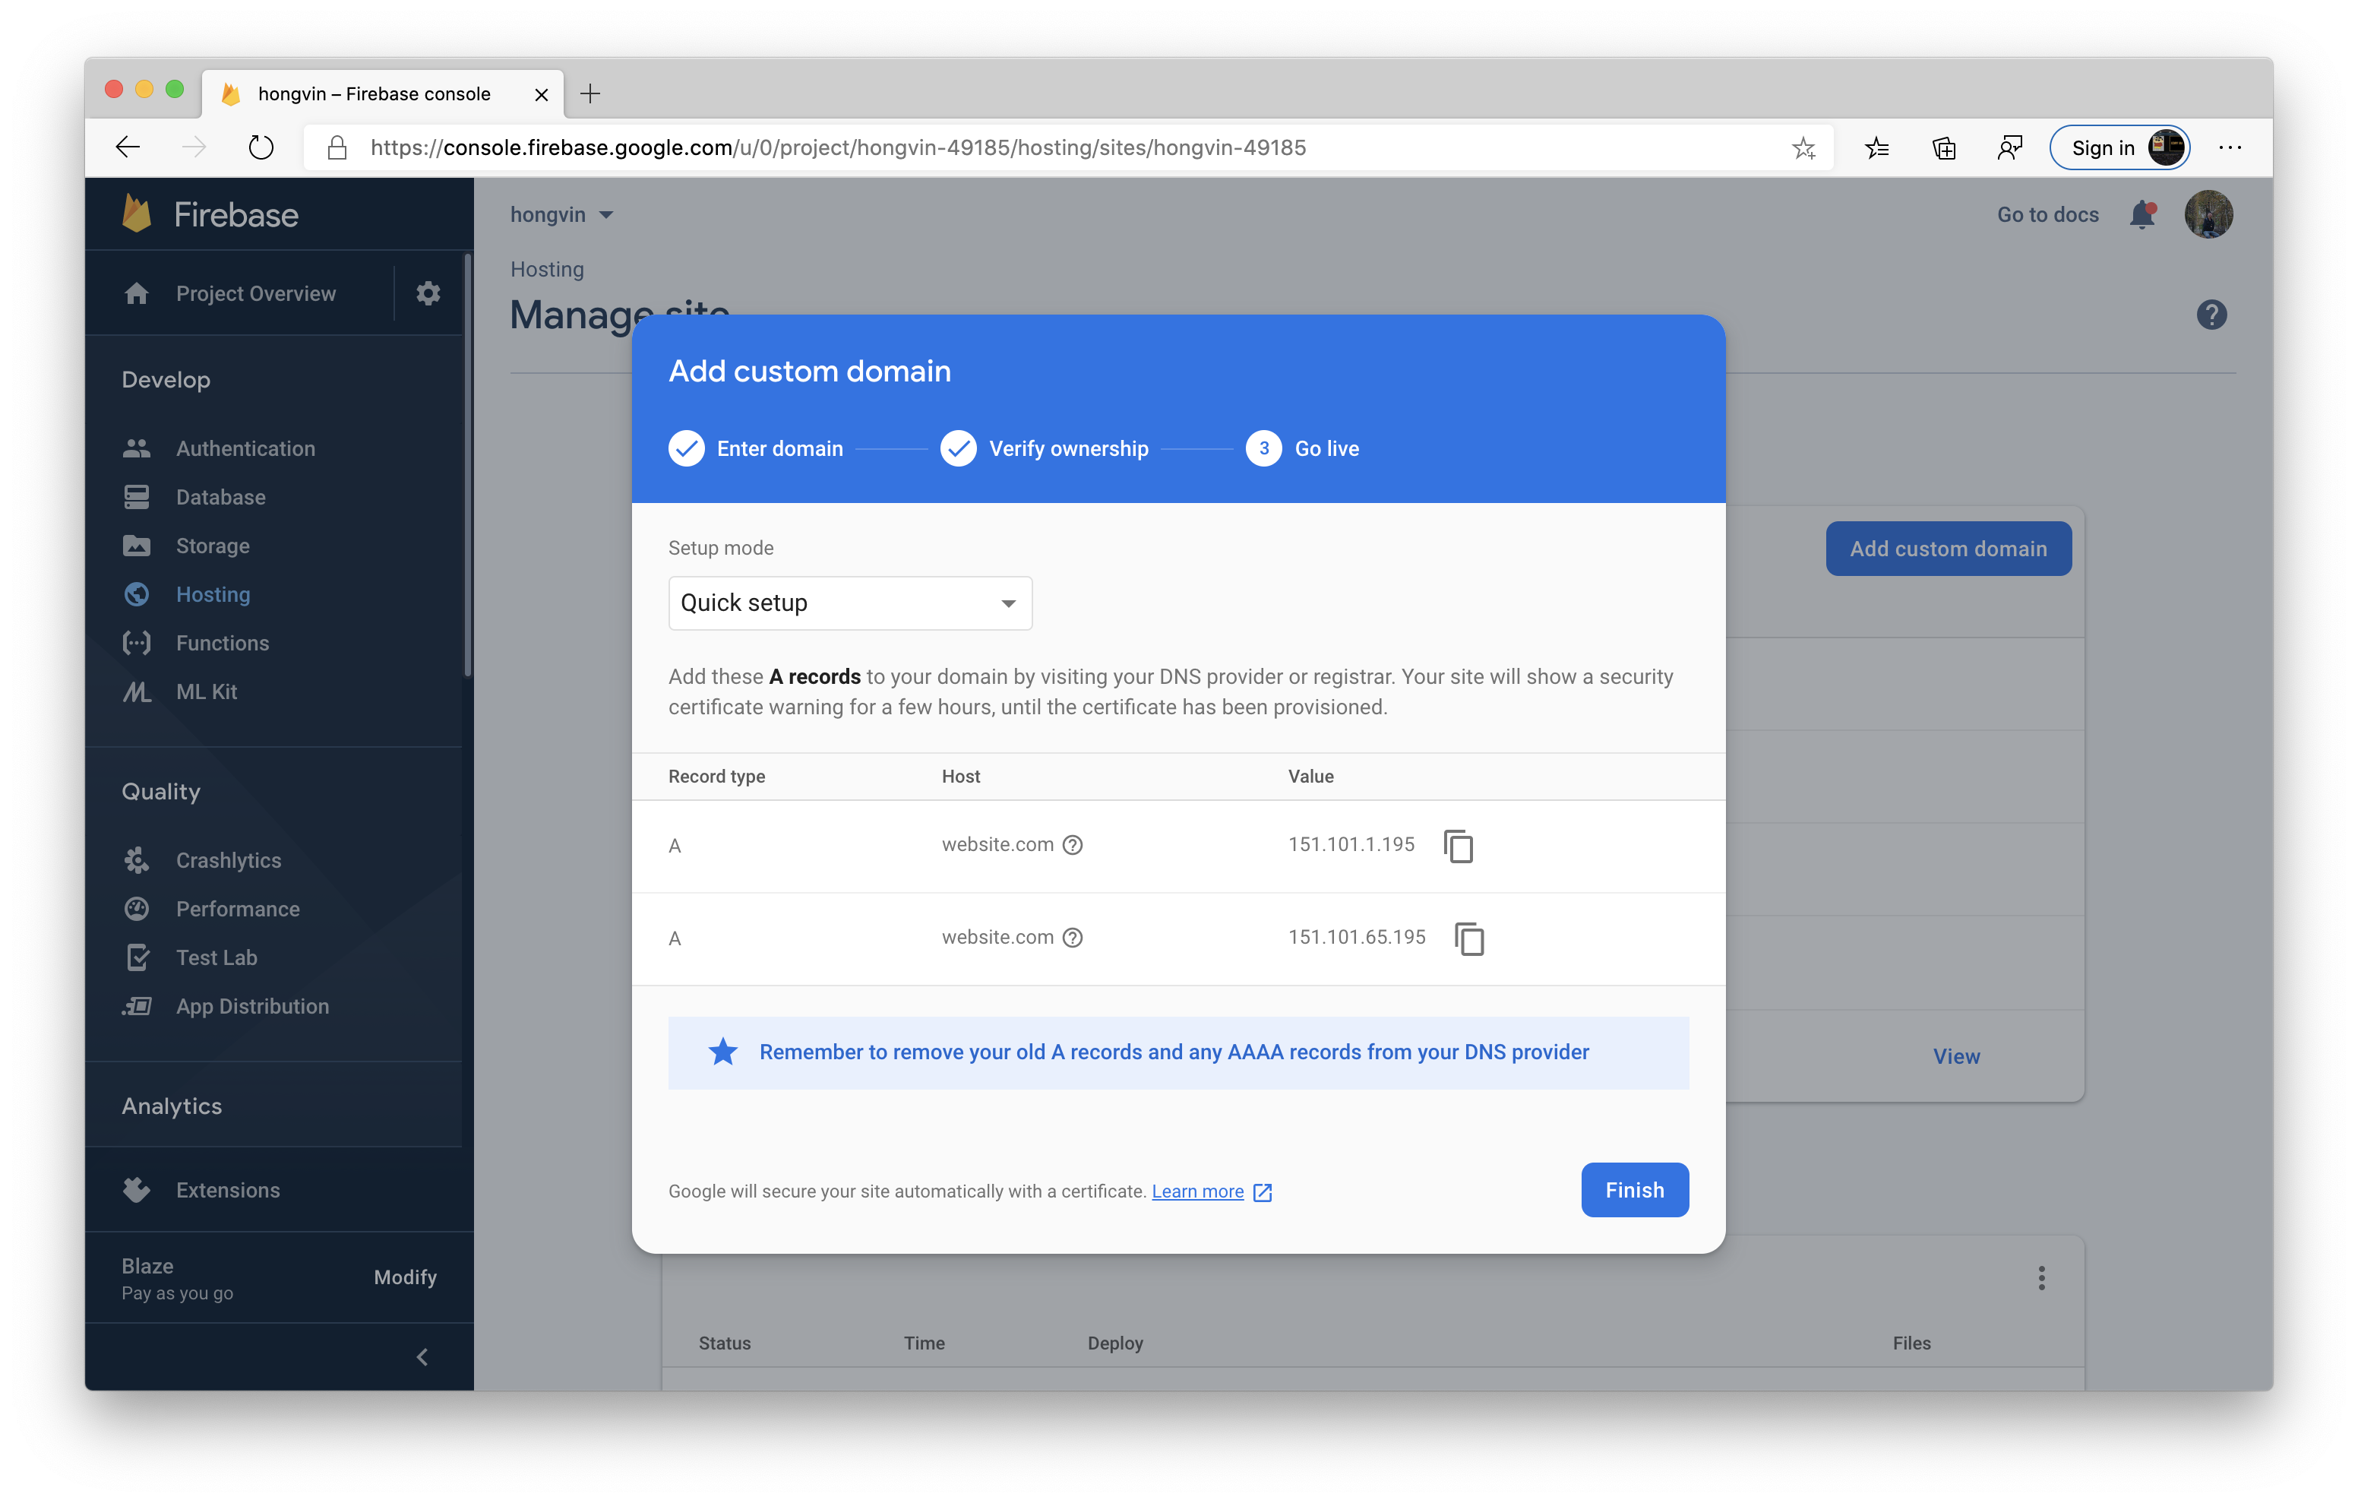2358x1503 pixels.
Task: Reload the page in browser
Action: 261,148
